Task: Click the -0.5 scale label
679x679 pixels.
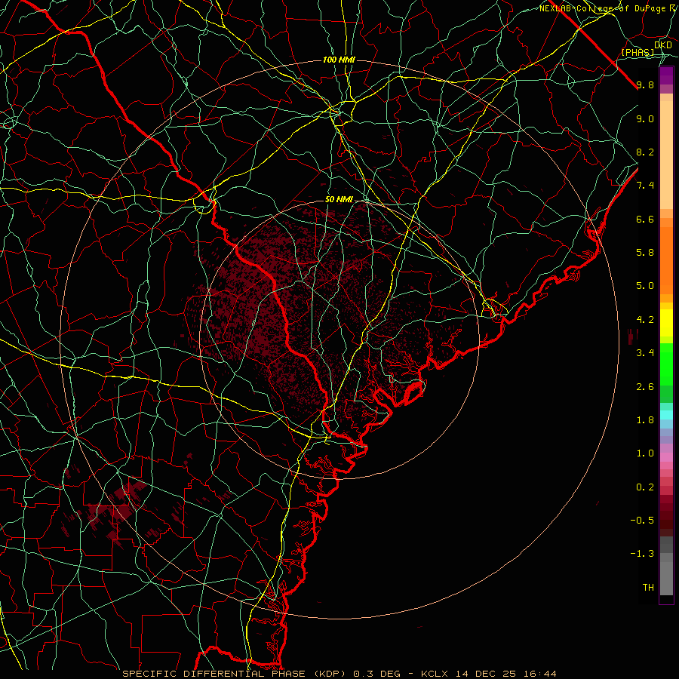Action: click(x=642, y=521)
